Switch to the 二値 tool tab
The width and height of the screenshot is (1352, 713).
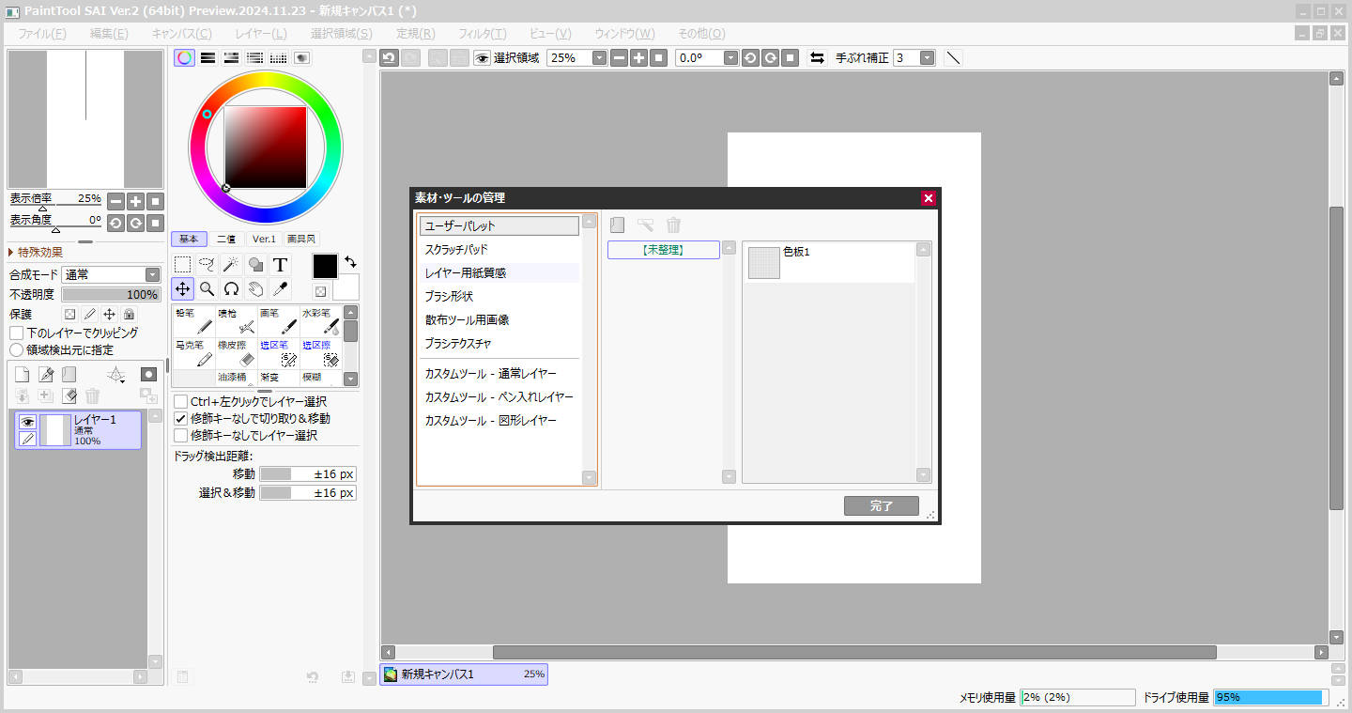pos(226,239)
